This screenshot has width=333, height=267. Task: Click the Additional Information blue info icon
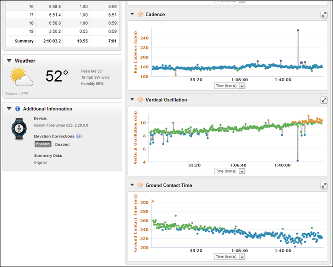[x=18, y=109]
